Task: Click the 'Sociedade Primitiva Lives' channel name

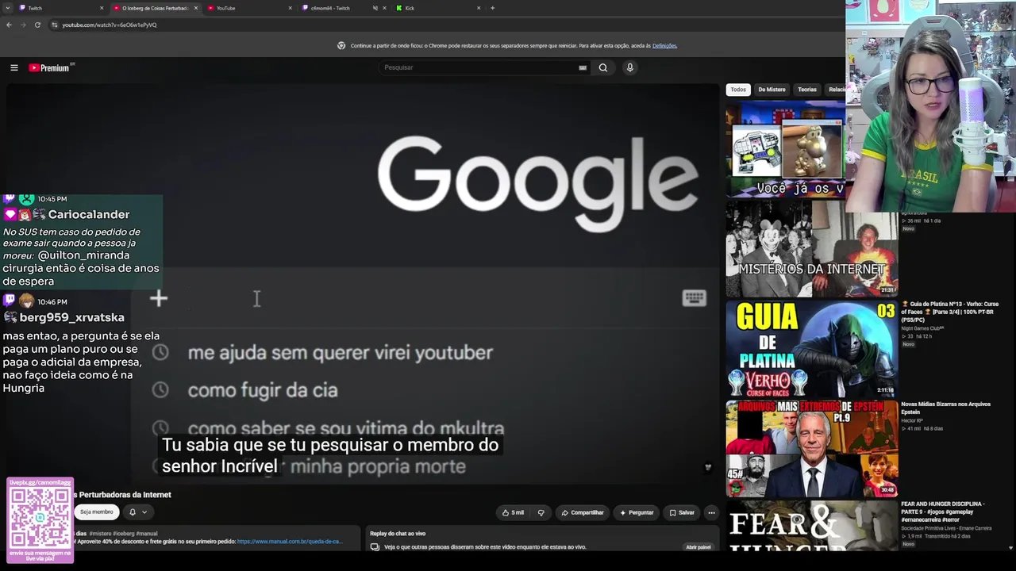Action: tap(947, 528)
